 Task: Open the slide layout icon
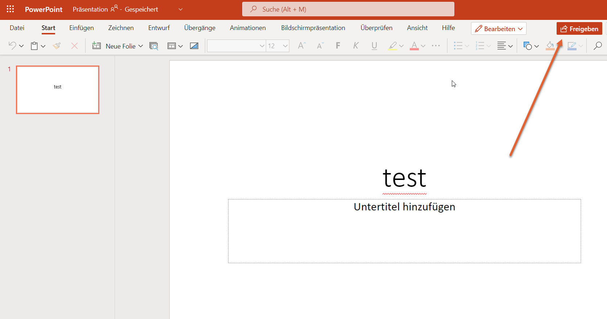[172, 46]
